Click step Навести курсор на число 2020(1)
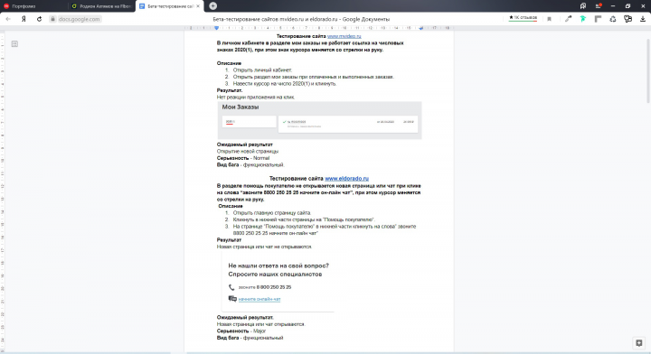The image size is (651, 354). [x=285, y=84]
